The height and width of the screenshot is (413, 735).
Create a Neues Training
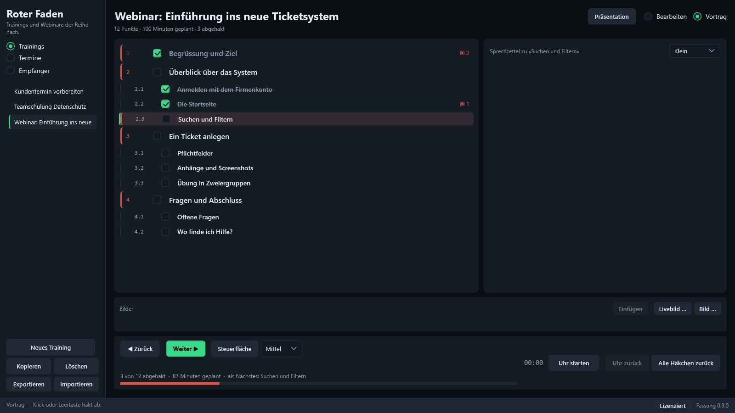pyautogui.click(x=51, y=347)
